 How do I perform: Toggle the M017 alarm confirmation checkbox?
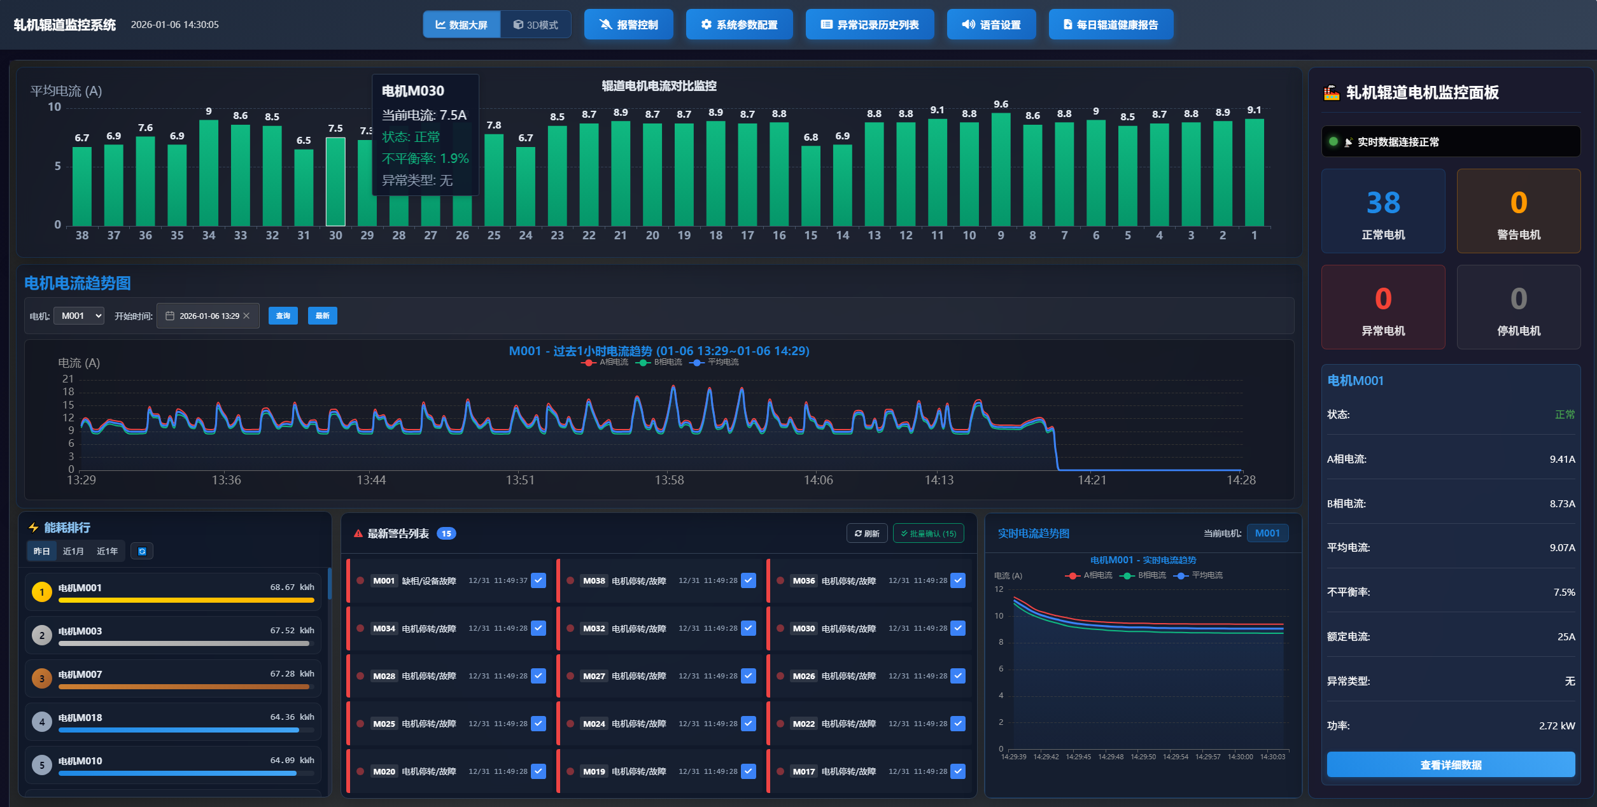[x=958, y=771]
